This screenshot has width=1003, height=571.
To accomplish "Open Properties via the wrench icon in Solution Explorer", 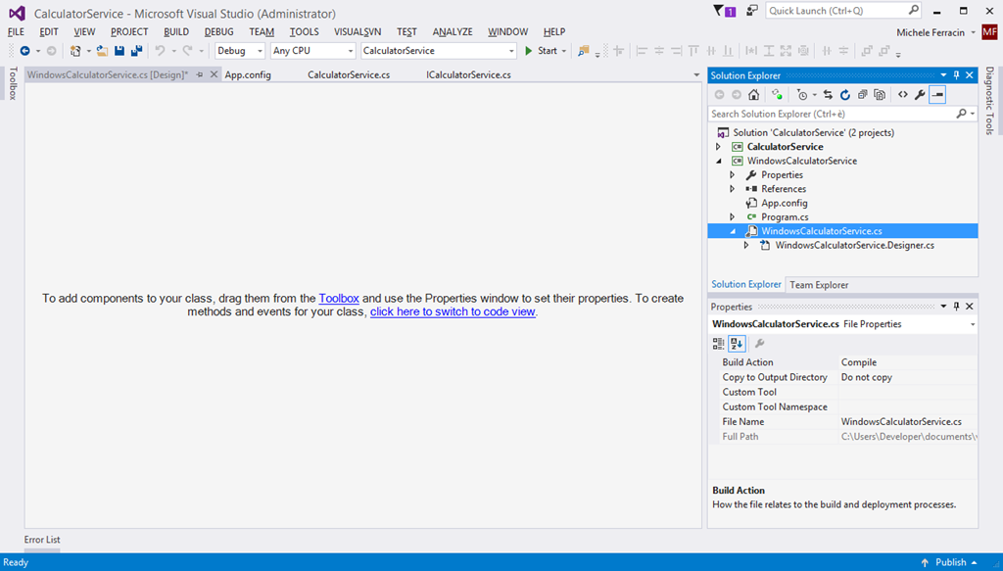I will (x=920, y=95).
